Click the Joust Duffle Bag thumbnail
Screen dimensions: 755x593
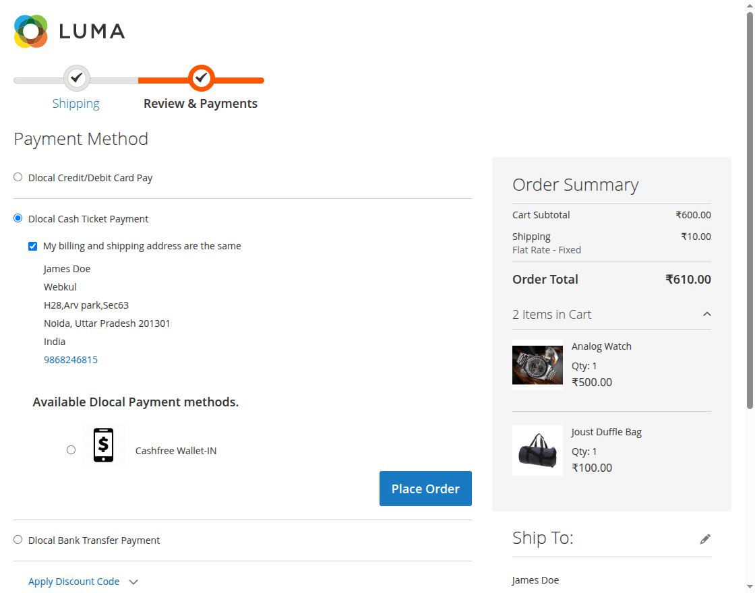tap(537, 450)
